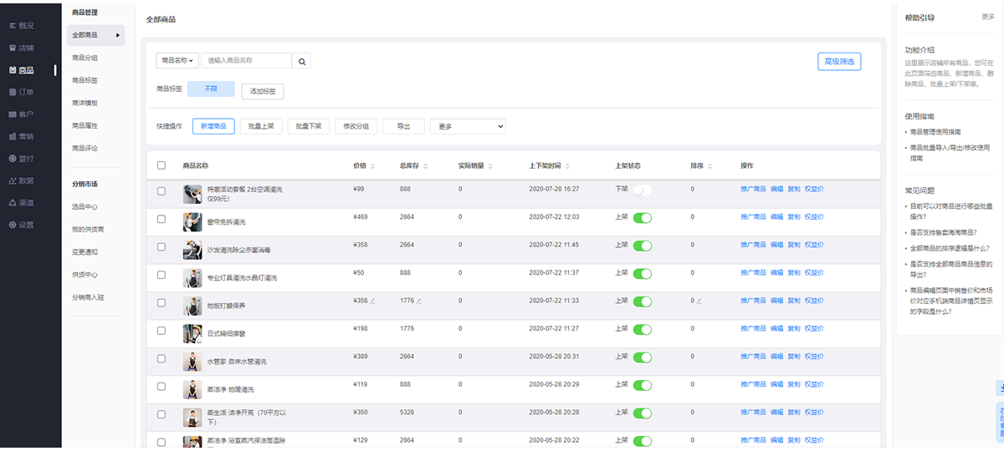The width and height of the screenshot is (1004, 451).
Task: Open 概况 overview in the sidebar
Action: (27, 26)
